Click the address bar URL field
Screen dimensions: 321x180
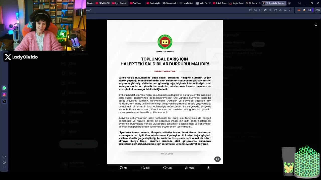click(x=166, y=10)
